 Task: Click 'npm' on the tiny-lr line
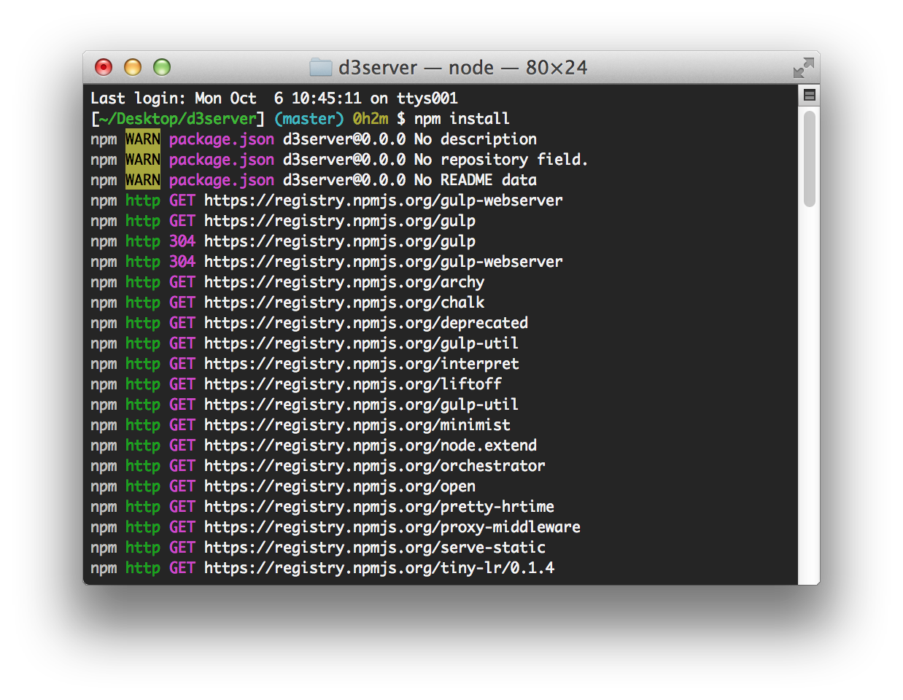coord(104,568)
